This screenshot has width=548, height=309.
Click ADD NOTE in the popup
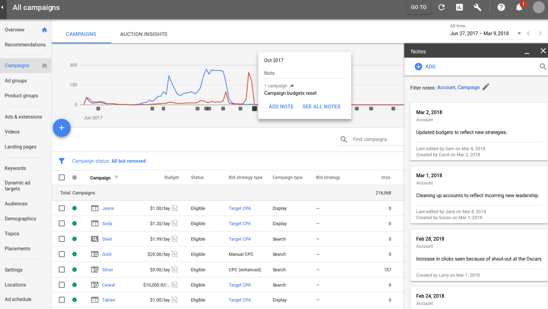281,106
